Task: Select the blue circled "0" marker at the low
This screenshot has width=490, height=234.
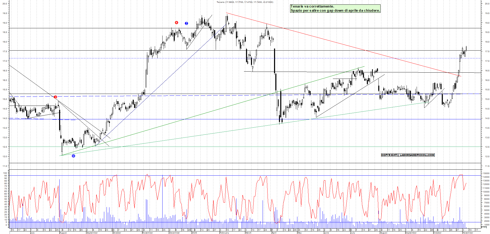Action: point(74,156)
